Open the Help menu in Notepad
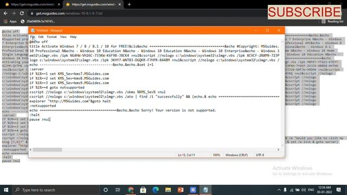The width and height of the screenshot is (347, 195). tap(73, 37)
